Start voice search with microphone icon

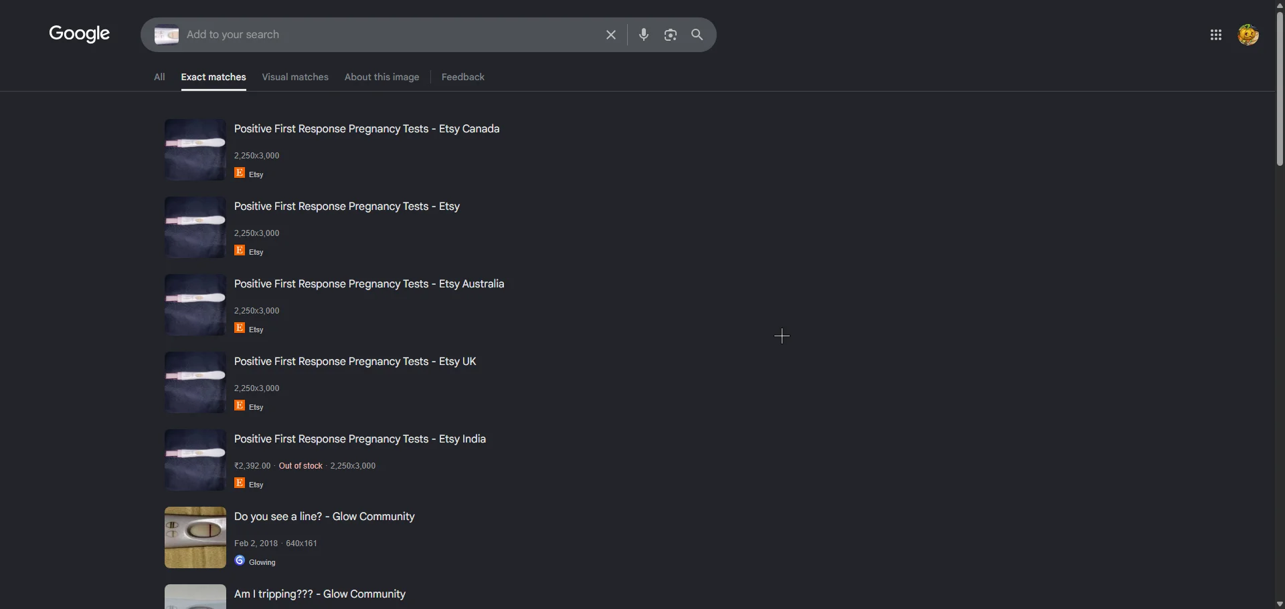[x=643, y=35]
